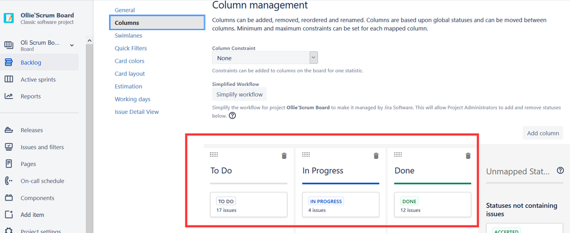Viewport: 570px width, 233px height.
Task: Collapse sidebar using the scroll up arrow
Action: coord(90,40)
